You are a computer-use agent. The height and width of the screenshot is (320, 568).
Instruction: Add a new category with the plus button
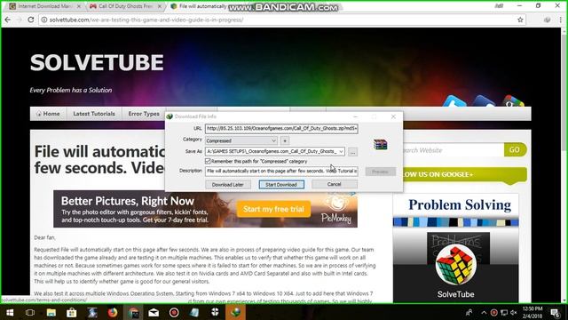point(285,140)
